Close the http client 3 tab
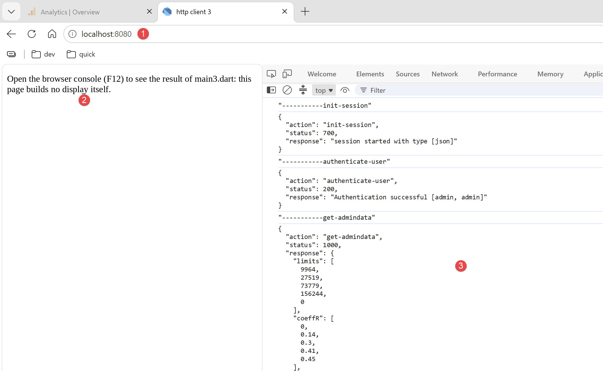Screen dimensions: 603x371 coord(285,11)
